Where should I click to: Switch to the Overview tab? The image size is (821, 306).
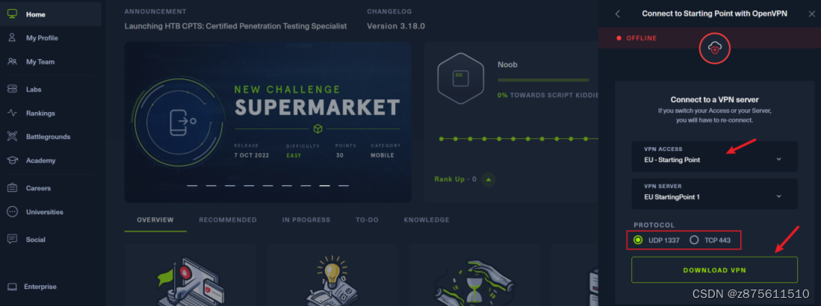coord(155,220)
